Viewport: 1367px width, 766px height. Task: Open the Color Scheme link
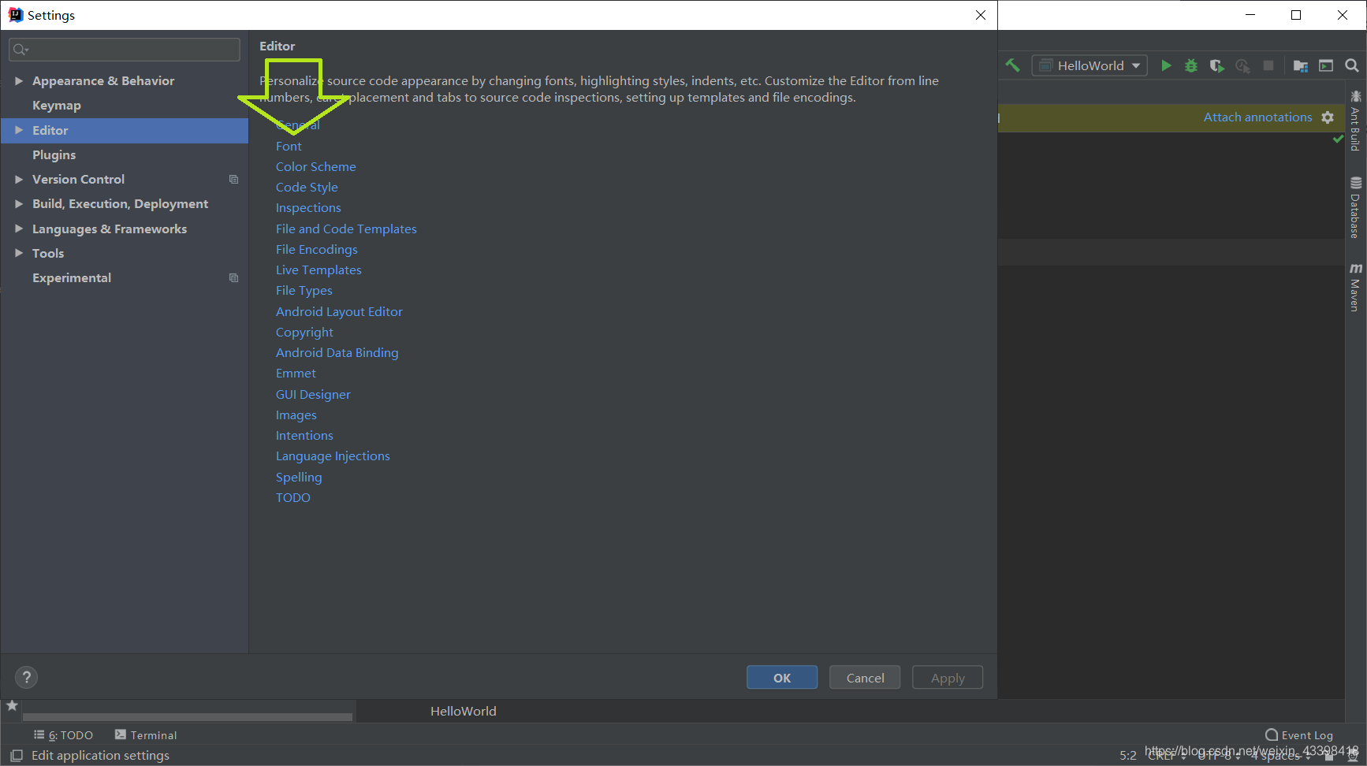point(316,167)
